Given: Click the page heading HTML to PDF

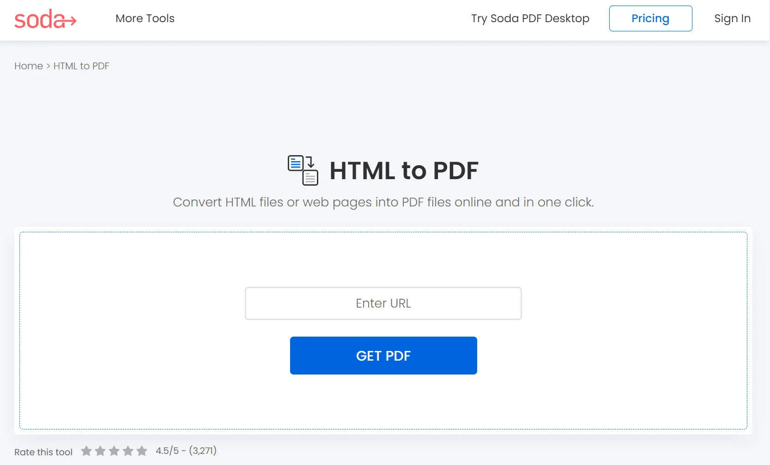Looking at the screenshot, I should 403,170.
